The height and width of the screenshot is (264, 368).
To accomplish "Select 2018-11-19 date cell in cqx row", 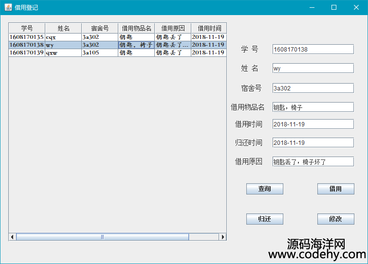I will (x=209, y=37).
